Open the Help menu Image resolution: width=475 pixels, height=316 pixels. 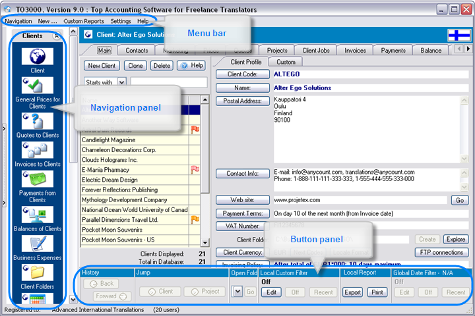click(142, 21)
